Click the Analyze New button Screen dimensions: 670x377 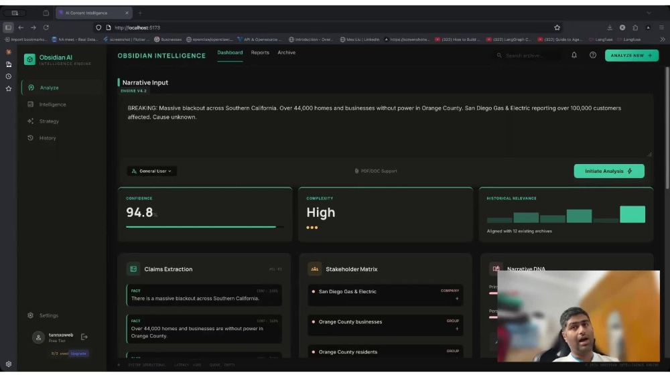pos(632,55)
